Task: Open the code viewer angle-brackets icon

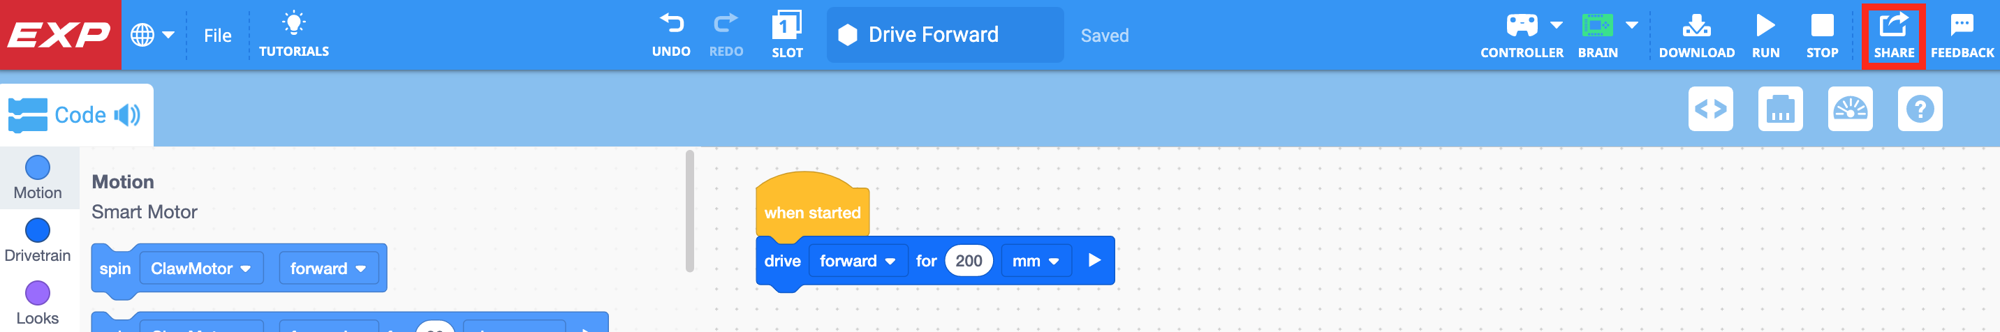Action: click(1710, 110)
